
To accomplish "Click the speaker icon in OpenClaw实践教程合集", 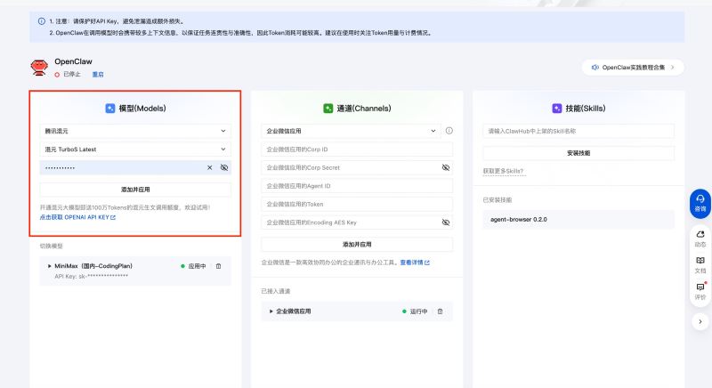I will [595, 67].
